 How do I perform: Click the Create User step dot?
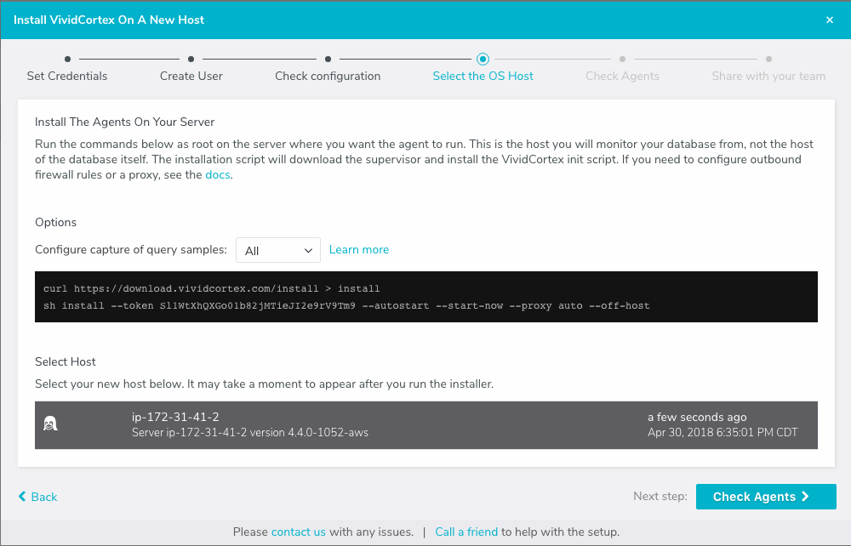click(x=191, y=59)
